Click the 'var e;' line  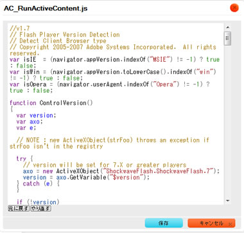(26, 128)
